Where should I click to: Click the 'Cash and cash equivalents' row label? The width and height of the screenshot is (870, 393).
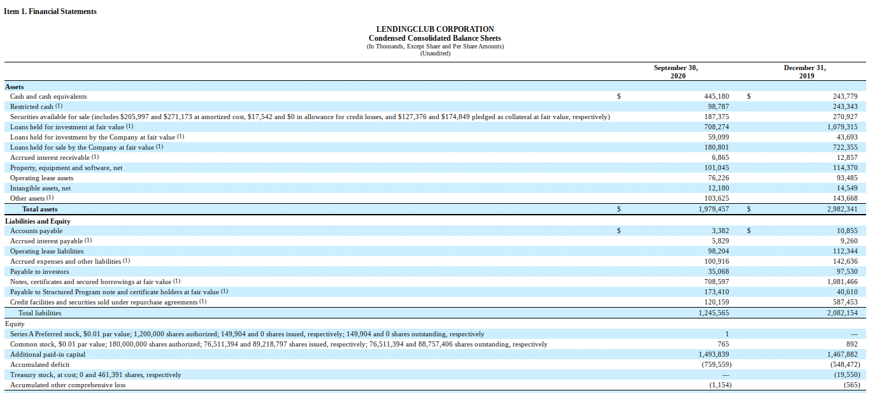pos(48,96)
